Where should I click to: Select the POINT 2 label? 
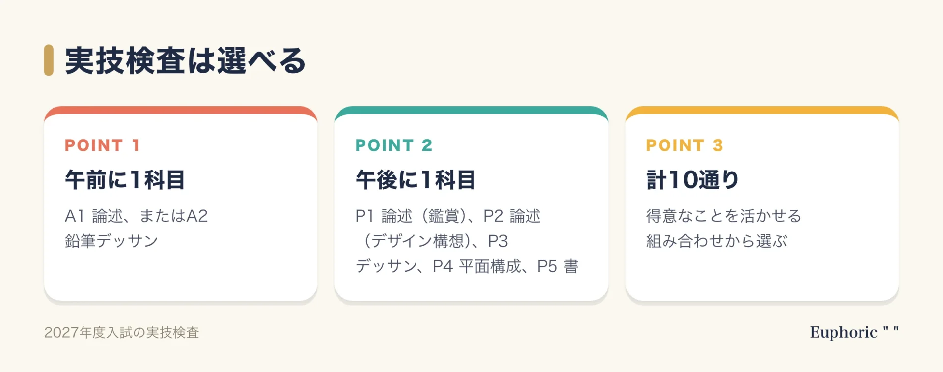(x=394, y=145)
